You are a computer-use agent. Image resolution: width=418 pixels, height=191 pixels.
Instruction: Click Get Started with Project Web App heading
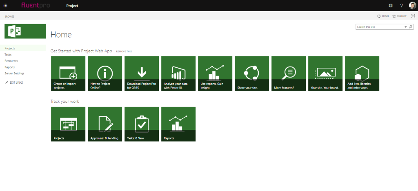click(x=81, y=51)
